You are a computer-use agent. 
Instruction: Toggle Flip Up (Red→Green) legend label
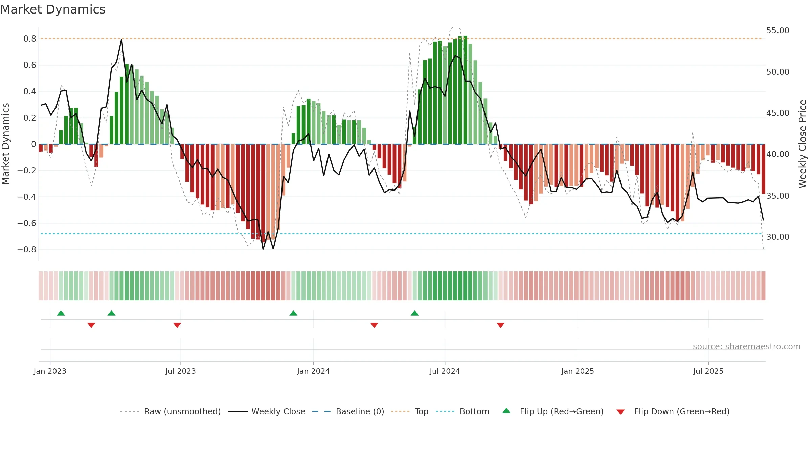point(562,411)
